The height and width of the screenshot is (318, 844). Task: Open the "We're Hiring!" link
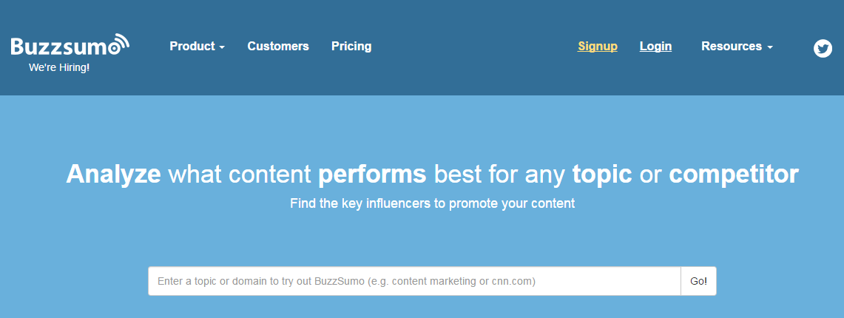point(59,67)
